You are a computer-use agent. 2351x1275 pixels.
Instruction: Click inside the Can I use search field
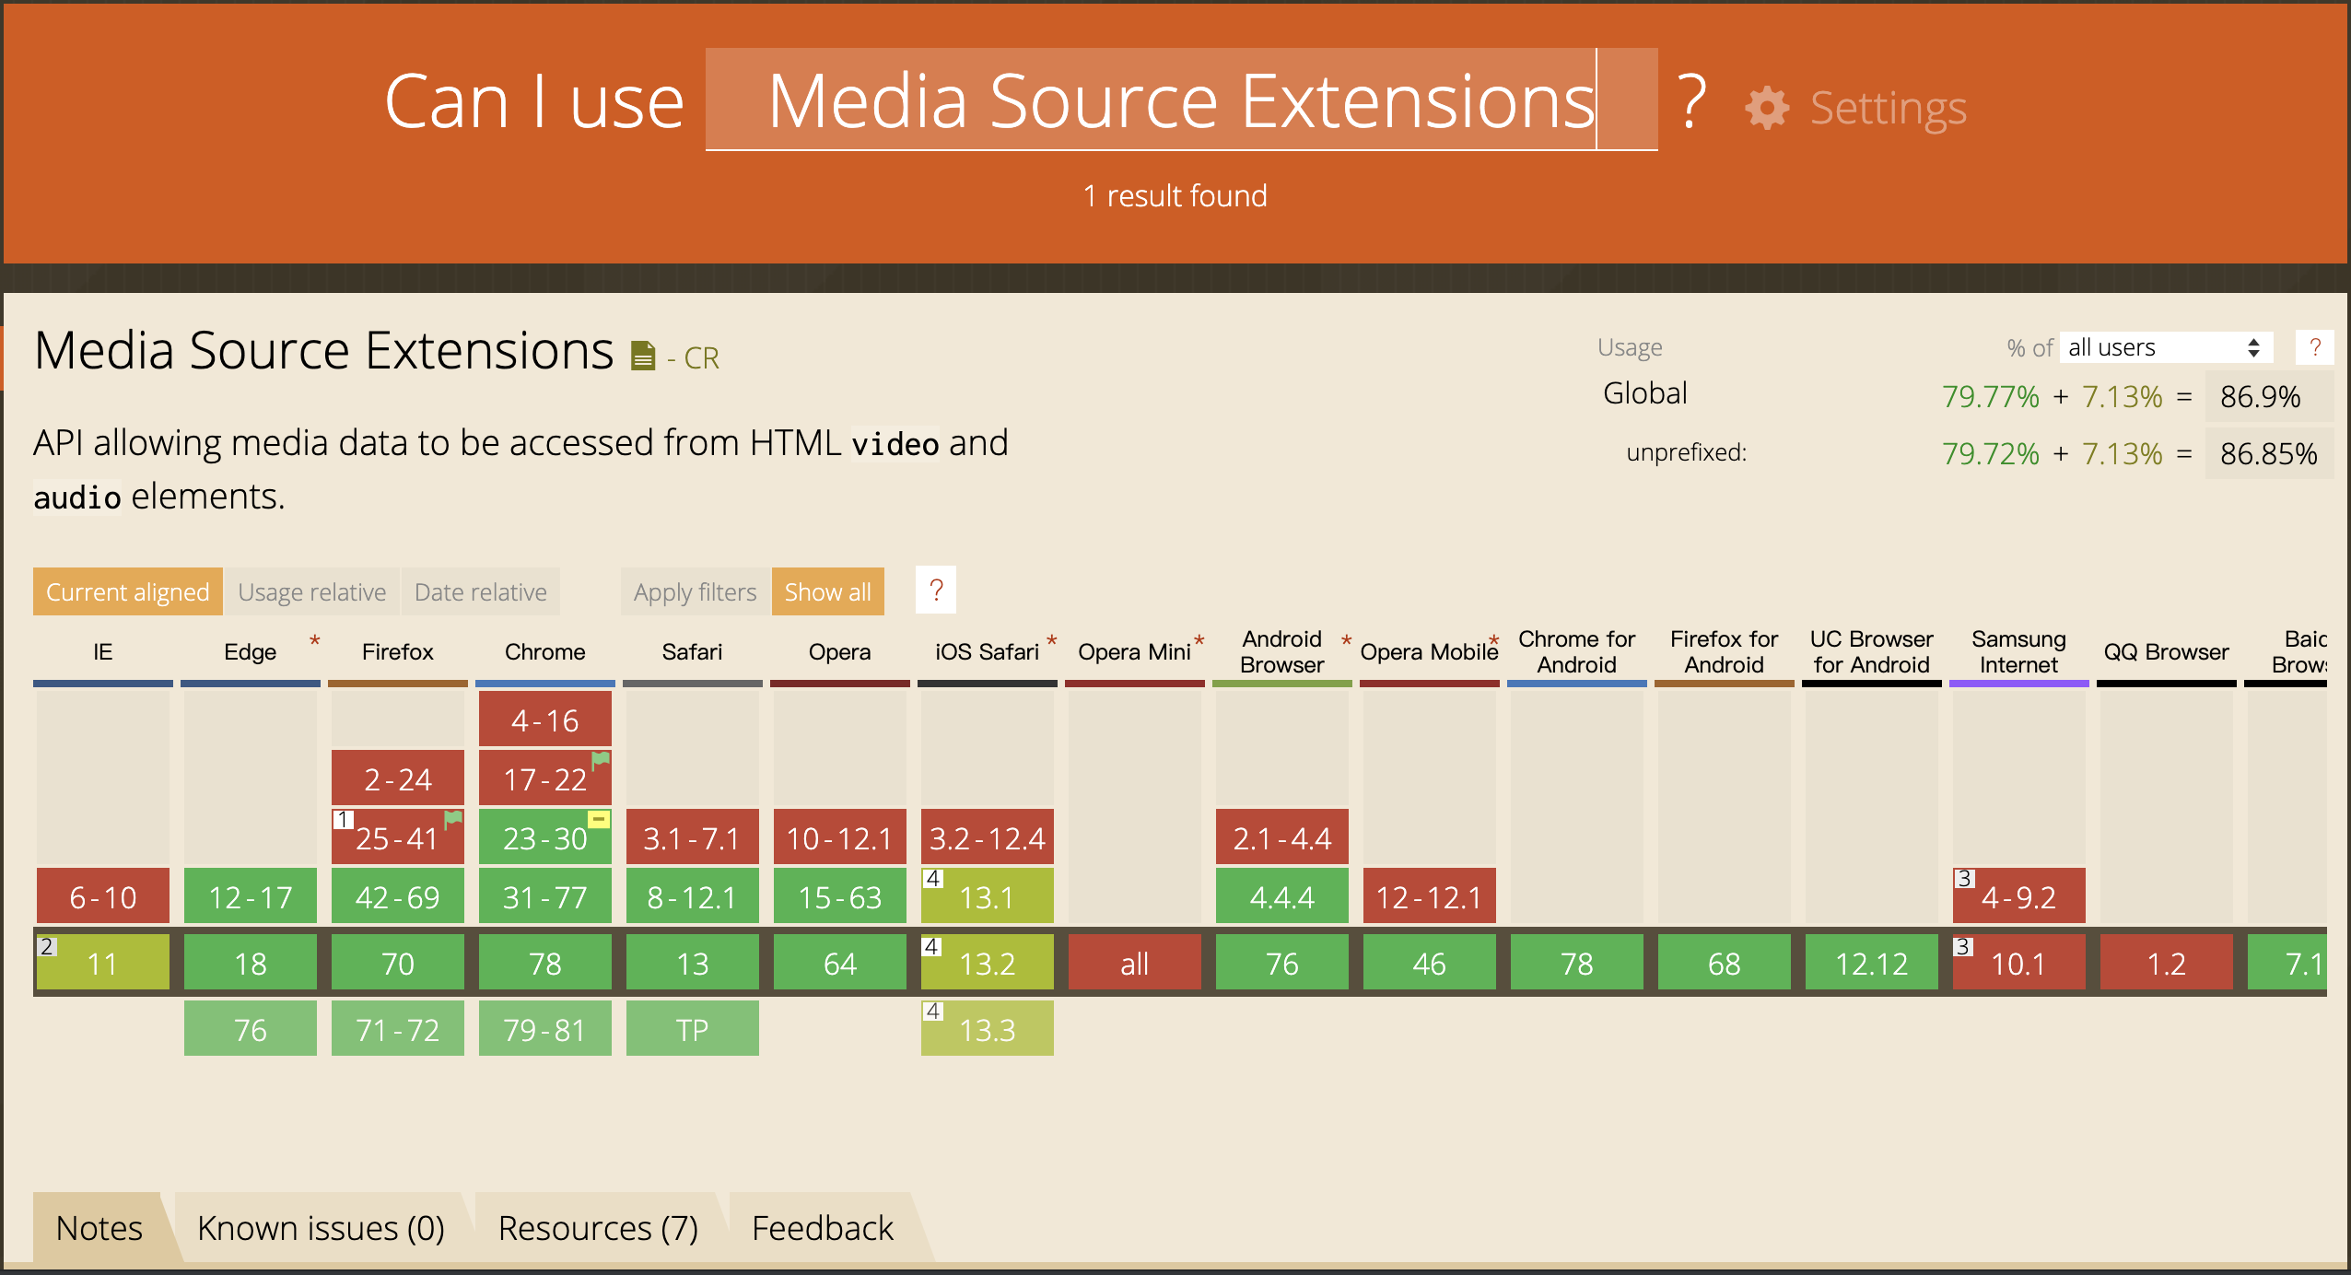click(x=1179, y=101)
